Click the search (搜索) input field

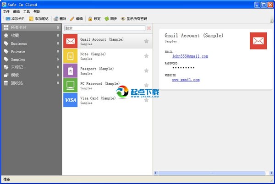[104, 28]
